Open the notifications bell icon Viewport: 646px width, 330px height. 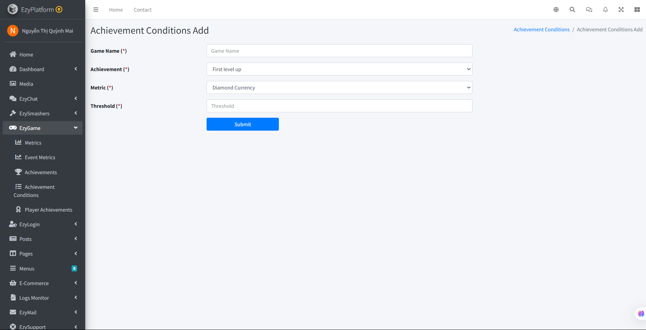tap(605, 10)
